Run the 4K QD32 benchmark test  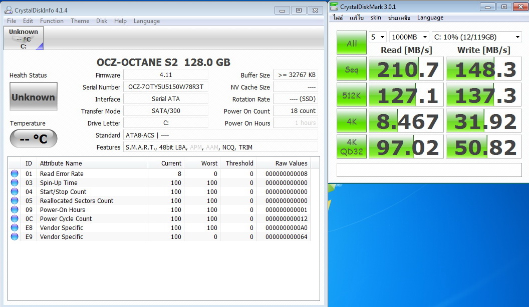tap(352, 147)
